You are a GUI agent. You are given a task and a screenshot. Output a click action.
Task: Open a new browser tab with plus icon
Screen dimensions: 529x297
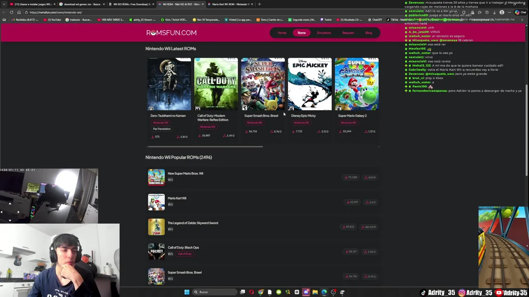[260, 4]
